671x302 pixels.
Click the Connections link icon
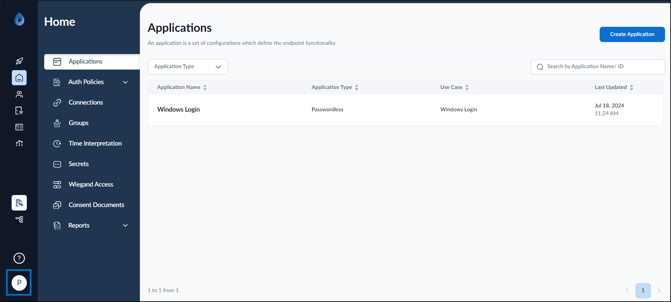pos(57,103)
